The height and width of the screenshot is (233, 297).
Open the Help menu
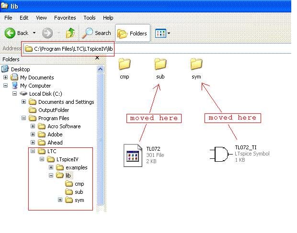pyautogui.click(x=108, y=18)
